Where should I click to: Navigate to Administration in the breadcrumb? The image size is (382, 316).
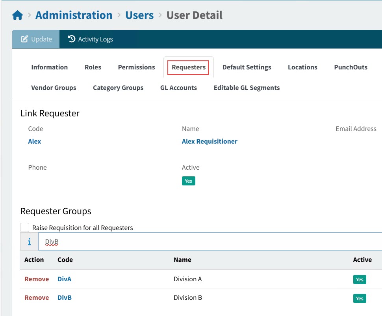coord(74,15)
